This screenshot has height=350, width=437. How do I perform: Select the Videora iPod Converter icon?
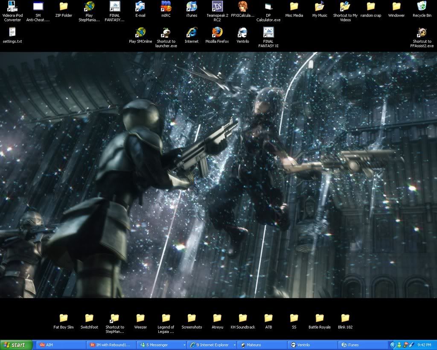coord(12,7)
